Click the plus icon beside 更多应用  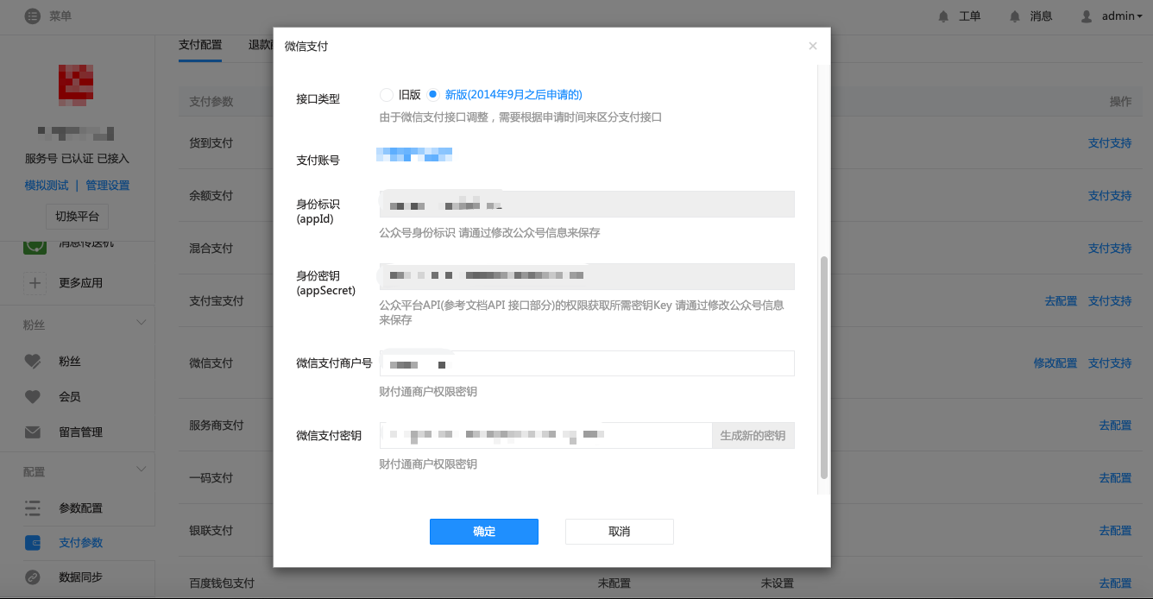pyautogui.click(x=34, y=282)
